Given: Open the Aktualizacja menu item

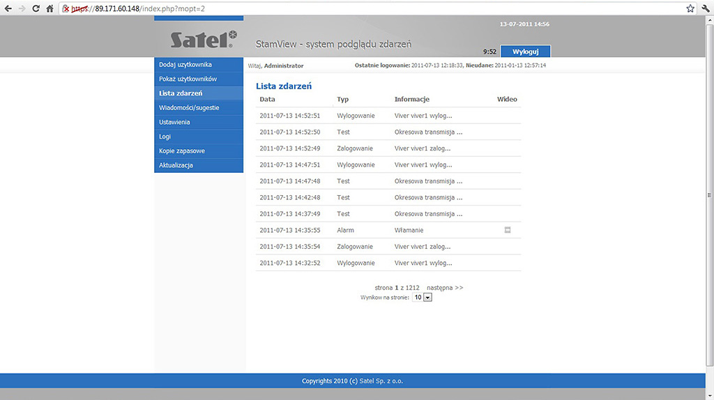Looking at the screenshot, I should click(176, 165).
